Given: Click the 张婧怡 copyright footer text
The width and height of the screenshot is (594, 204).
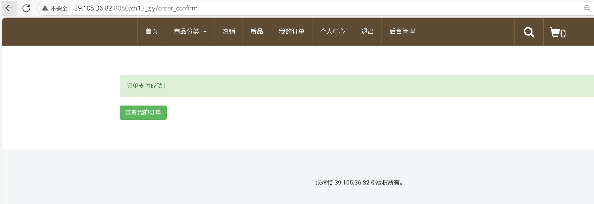Looking at the screenshot, I should tap(359, 183).
